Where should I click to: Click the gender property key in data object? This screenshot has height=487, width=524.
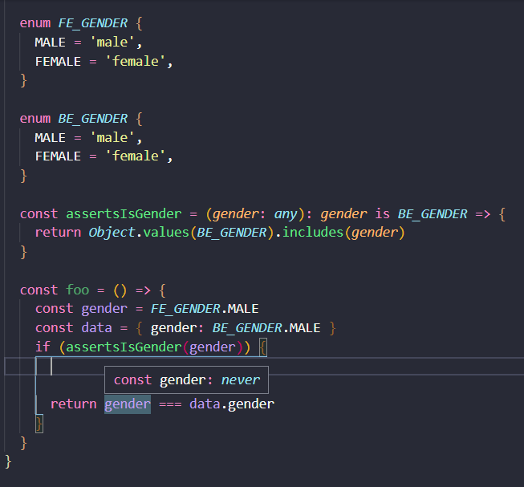[173, 328]
